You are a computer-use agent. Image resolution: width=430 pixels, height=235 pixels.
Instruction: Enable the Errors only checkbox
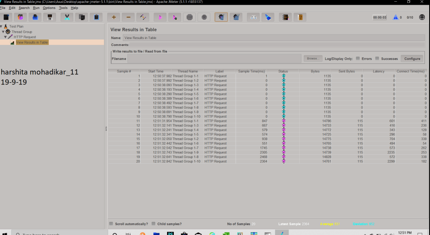point(358,58)
